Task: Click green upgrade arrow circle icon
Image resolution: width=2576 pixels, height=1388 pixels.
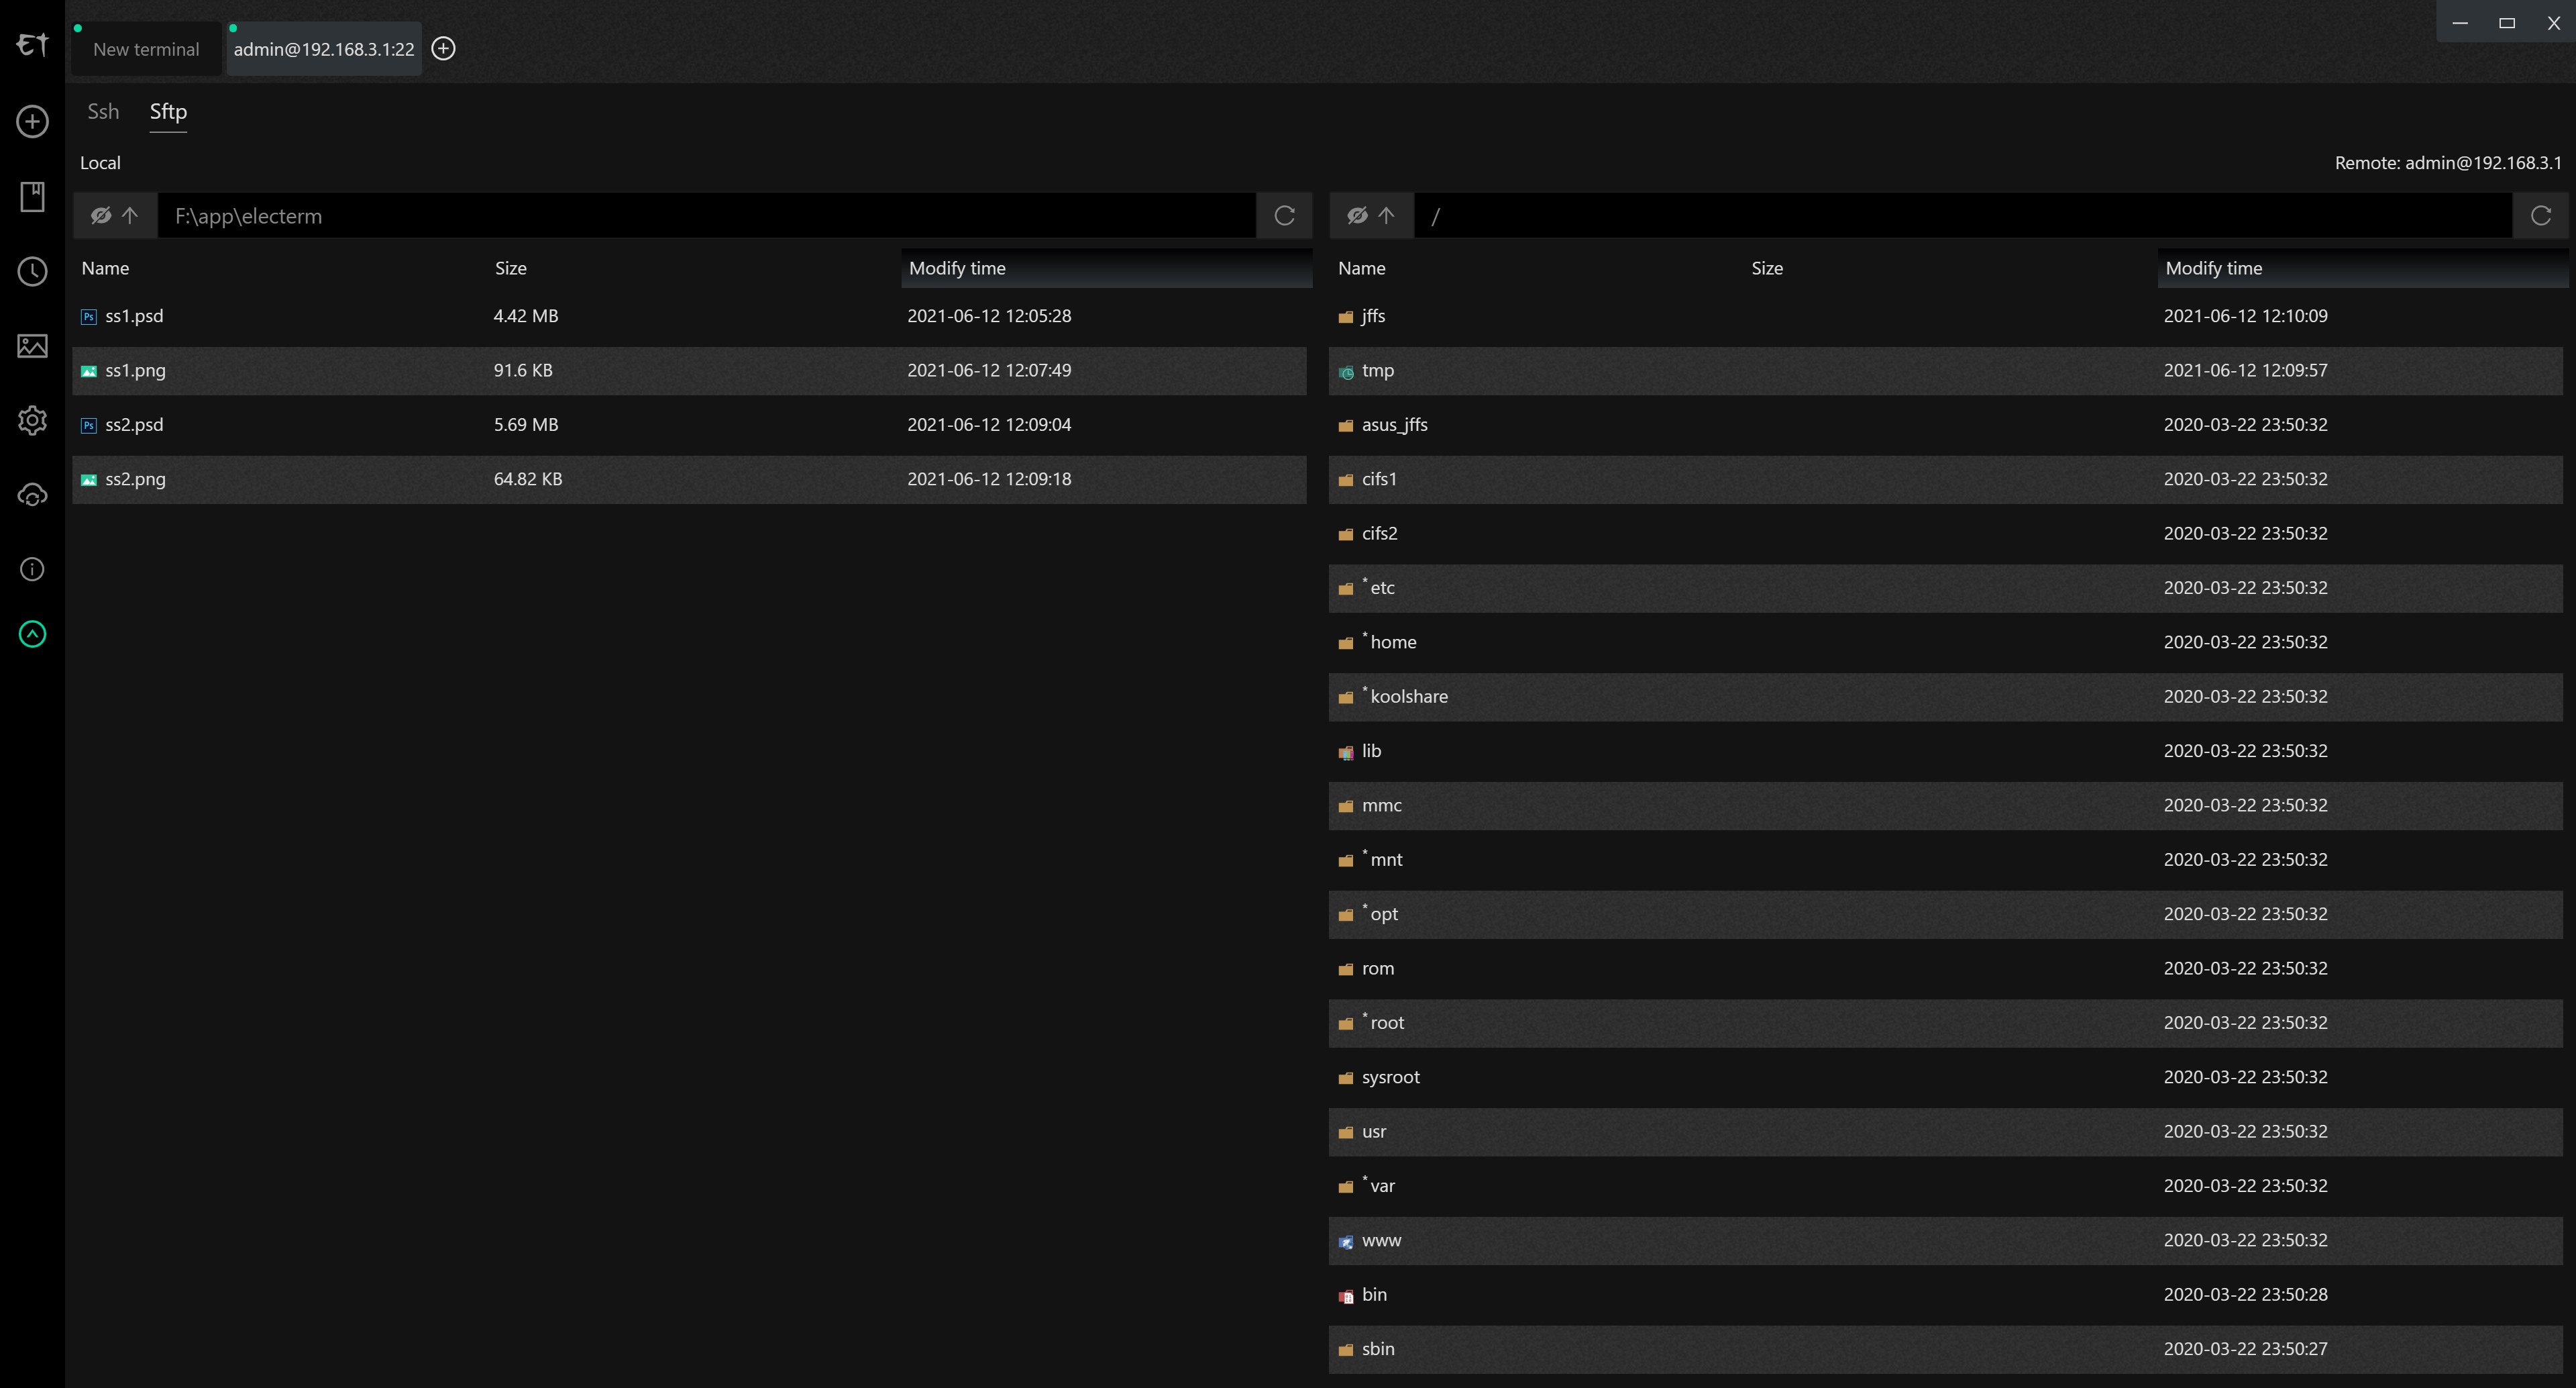Action: point(32,634)
